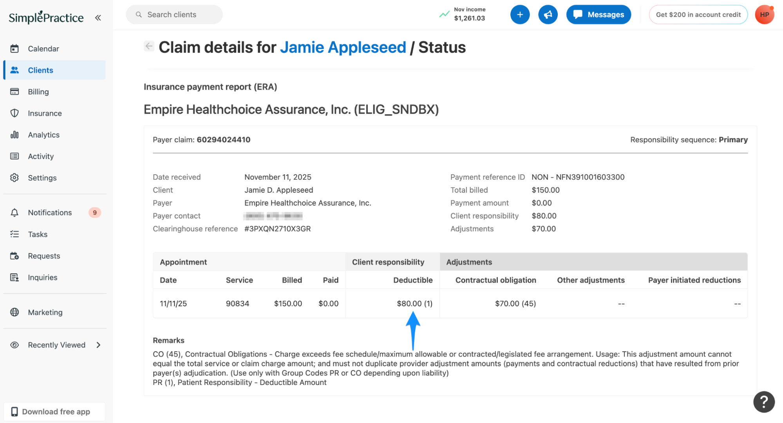Click Responsibility sequence Primary text
This screenshot has width=783, height=423.
pos(689,140)
